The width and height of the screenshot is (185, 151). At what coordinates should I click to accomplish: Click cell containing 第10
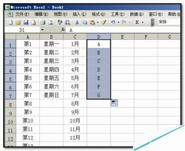coord(28,120)
